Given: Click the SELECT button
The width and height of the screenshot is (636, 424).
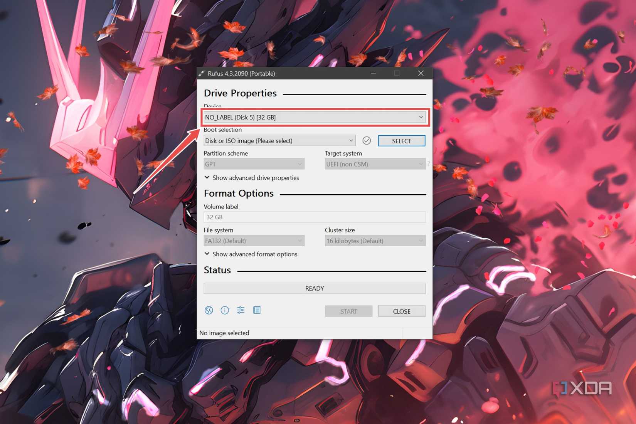Looking at the screenshot, I should tap(402, 141).
